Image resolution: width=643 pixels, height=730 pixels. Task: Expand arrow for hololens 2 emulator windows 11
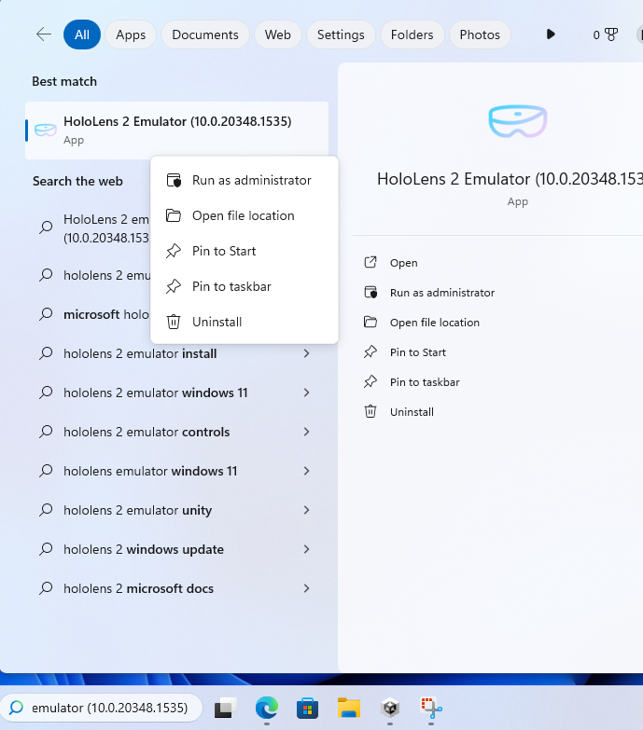click(x=307, y=393)
